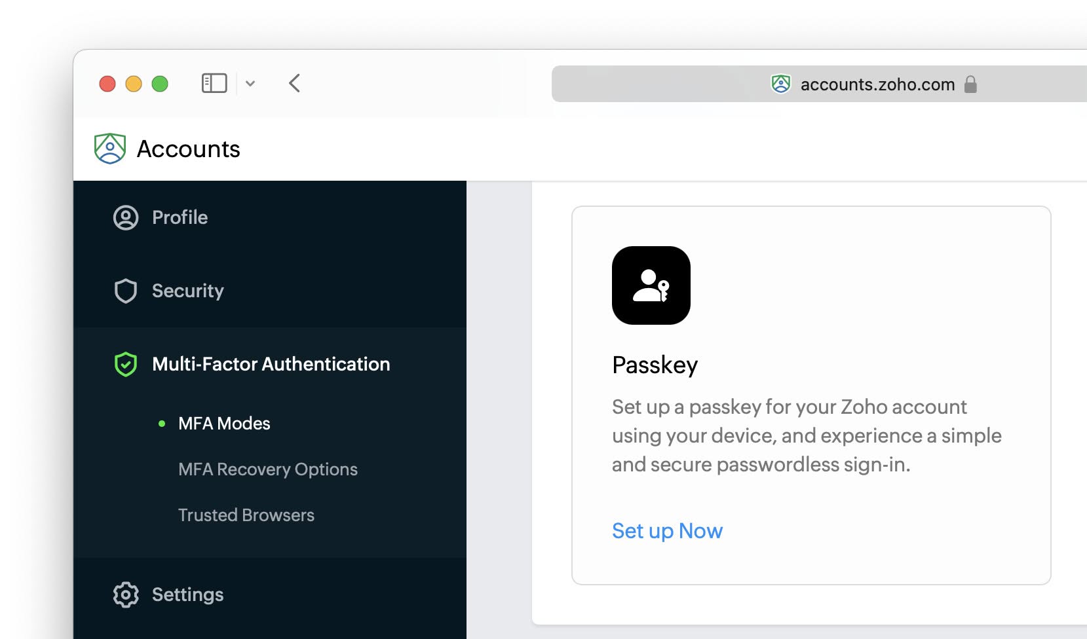Toggle the Safari sidebar button
Image resolution: width=1087 pixels, height=639 pixels.
(214, 83)
